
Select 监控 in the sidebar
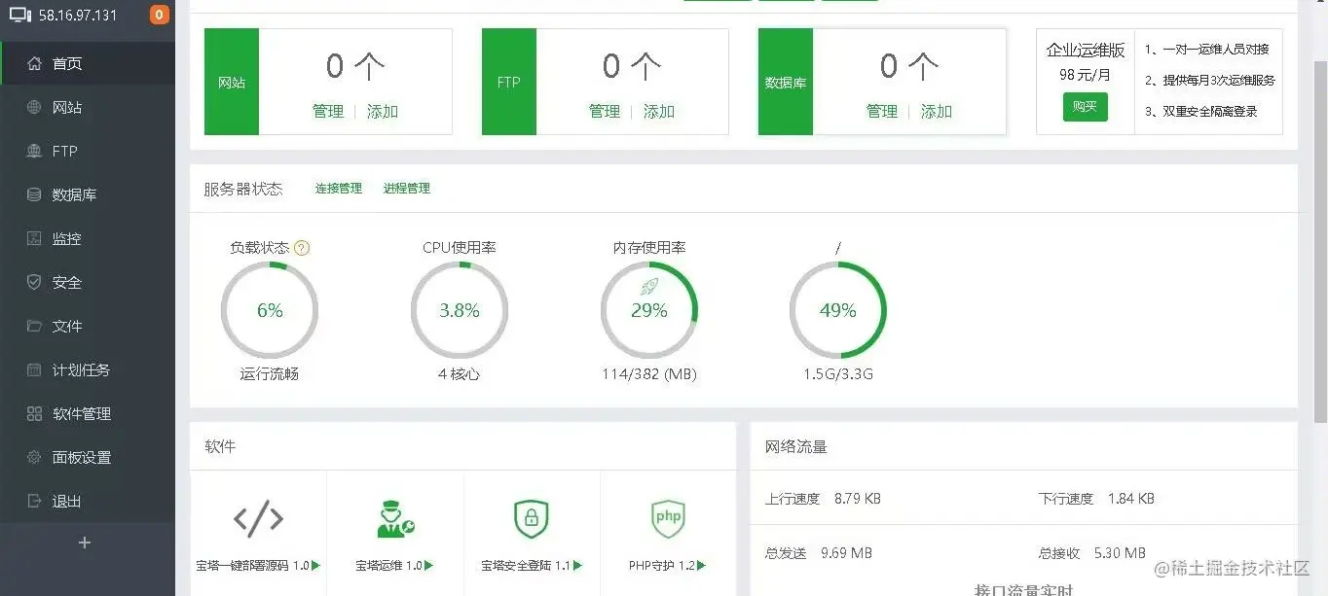(x=88, y=238)
